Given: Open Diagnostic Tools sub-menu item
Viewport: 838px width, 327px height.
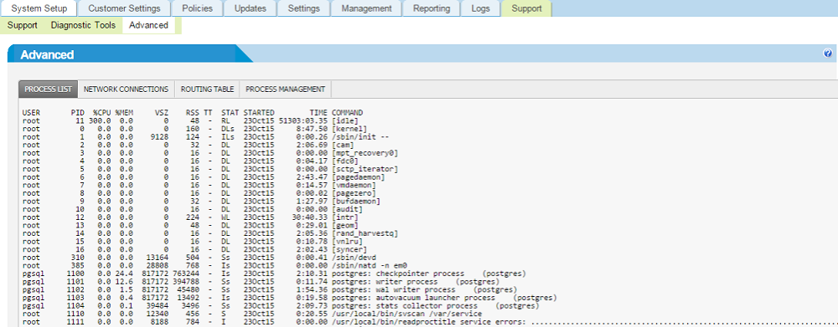Looking at the screenshot, I should click(83, 25).
